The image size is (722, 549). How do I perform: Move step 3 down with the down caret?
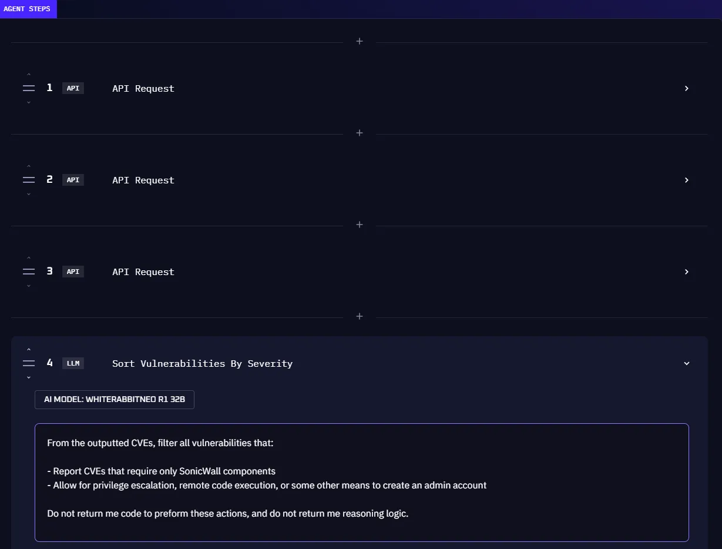(28, 285)
